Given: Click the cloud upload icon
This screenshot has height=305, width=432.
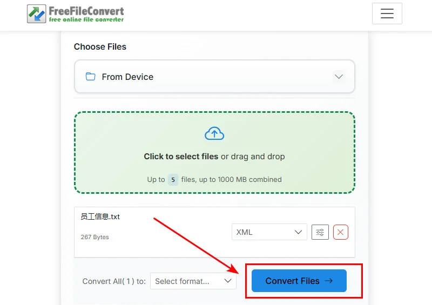Looking at the screenshot, I should tap(214, 133).
